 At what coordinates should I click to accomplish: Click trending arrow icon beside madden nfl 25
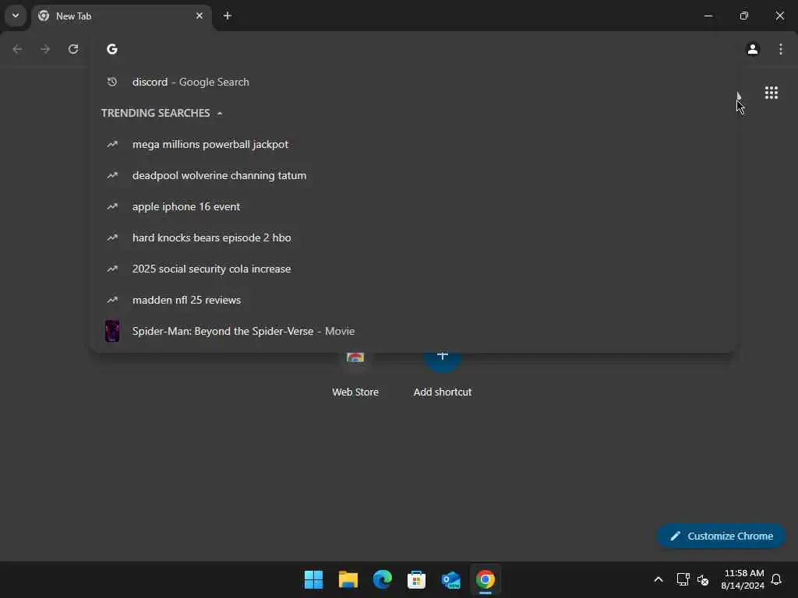point(112,300)
